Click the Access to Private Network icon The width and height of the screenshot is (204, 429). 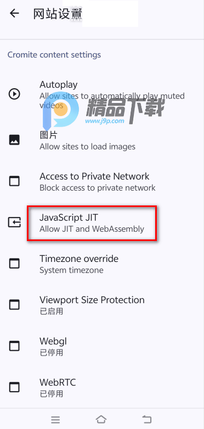coord(14,181)
